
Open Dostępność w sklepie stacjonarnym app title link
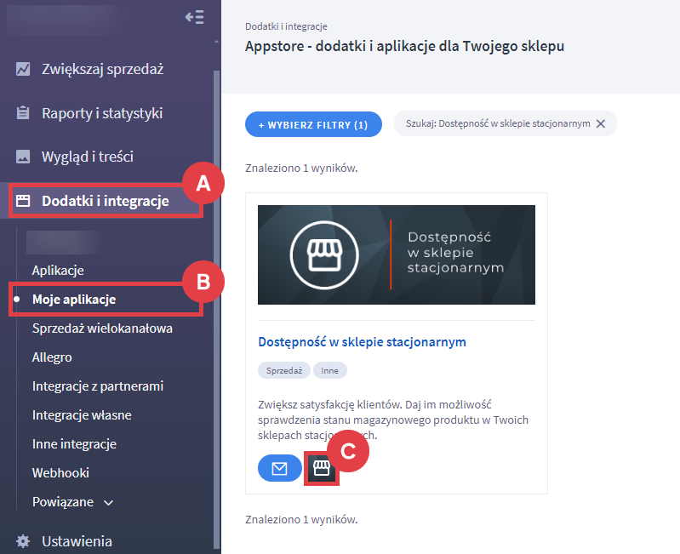click(x=362, y=342)
